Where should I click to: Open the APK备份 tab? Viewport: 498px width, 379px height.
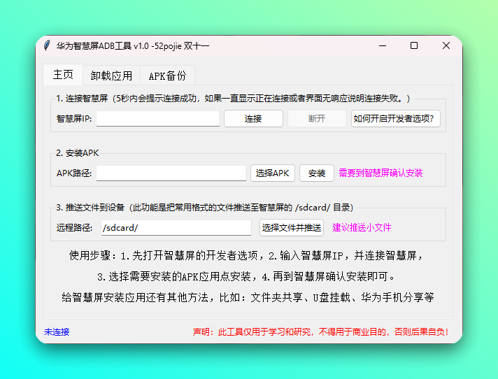click(x=167, y=76)
